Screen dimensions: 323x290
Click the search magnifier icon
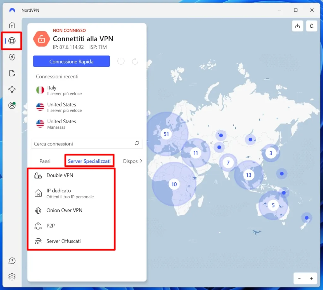click(x=137, y=143)
